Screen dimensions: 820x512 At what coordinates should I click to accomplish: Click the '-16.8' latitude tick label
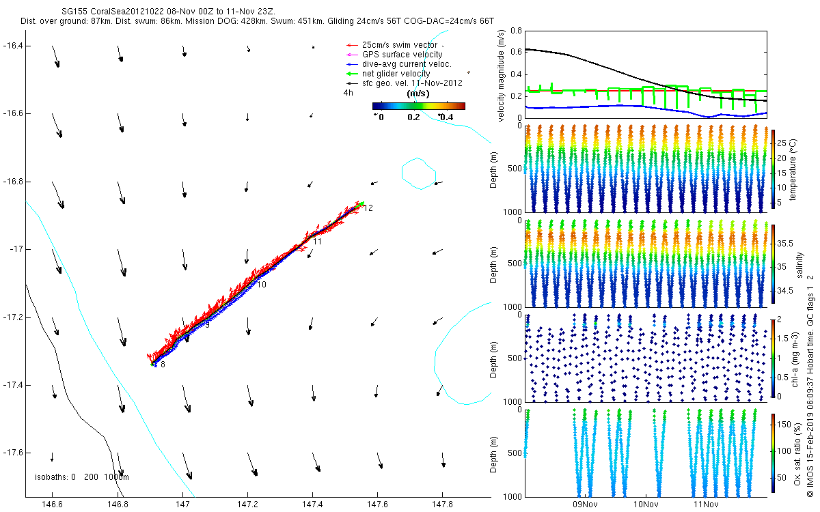pyautogui.click(x=13, y=182)
